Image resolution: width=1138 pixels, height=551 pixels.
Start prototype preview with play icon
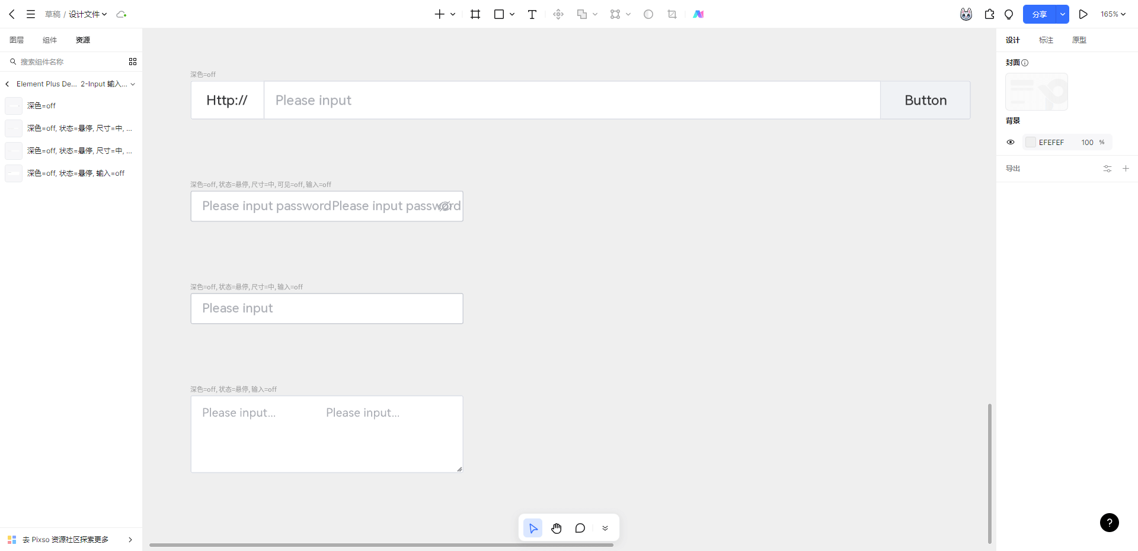tap(1083, 14)
